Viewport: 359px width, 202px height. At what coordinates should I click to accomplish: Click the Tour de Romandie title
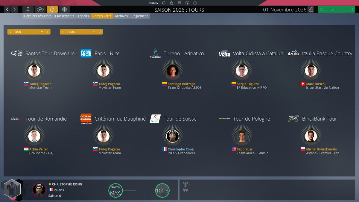[46, 119]
